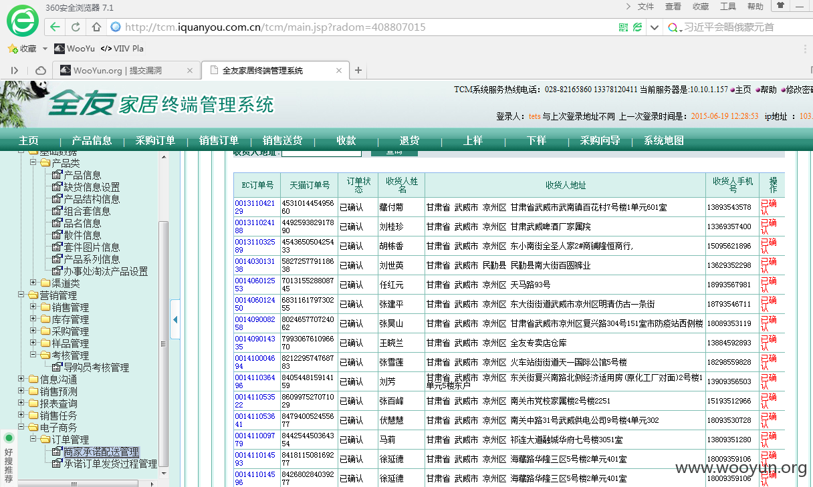The image size is (813, 487).
Task: Close the 全友家居终端管理系统 tab
Action: [x=340, y=70]
